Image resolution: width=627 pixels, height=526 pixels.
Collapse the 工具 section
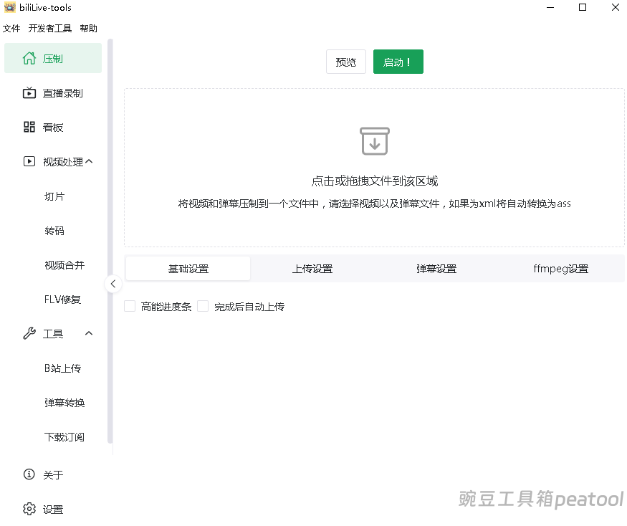[x=89, y=333]
